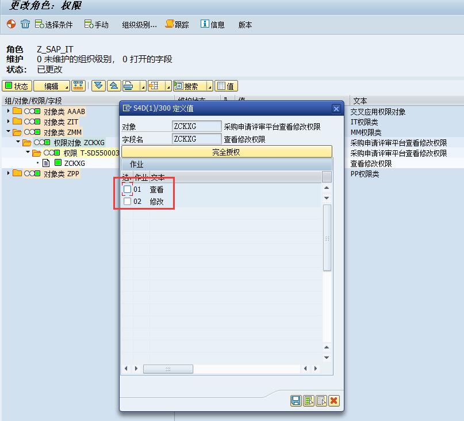Collapse the 对象类 ZMM tree node
The height and width of the screenshot is (421, 464).
pos(9,132)
